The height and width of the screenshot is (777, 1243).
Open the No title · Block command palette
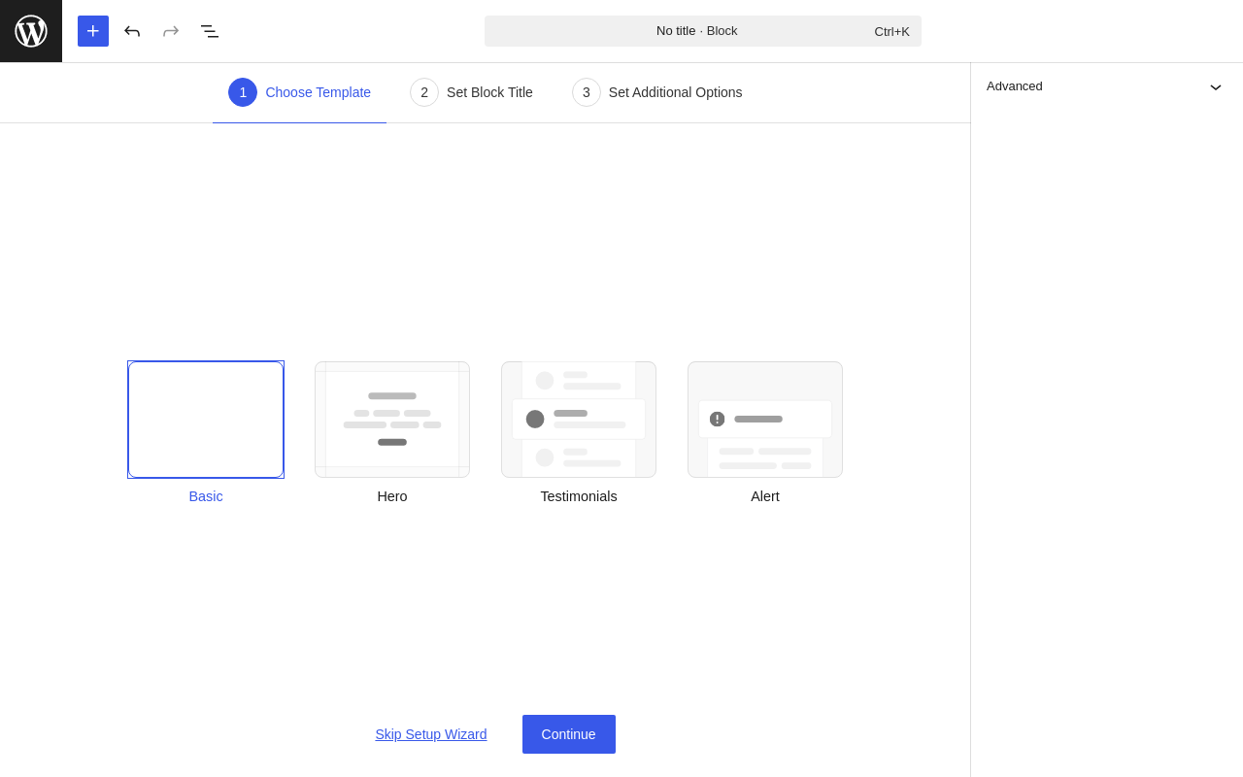coord(703,31)
